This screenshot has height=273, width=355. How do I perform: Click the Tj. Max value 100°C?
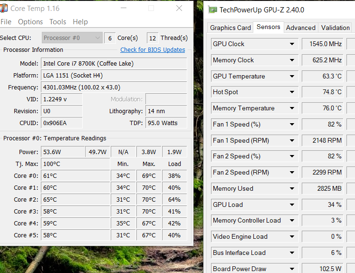tap(76, 164)
